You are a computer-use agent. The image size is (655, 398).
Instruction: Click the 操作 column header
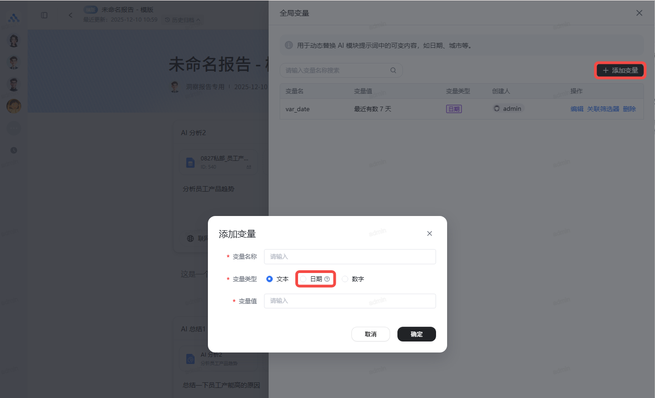(576, 91)
